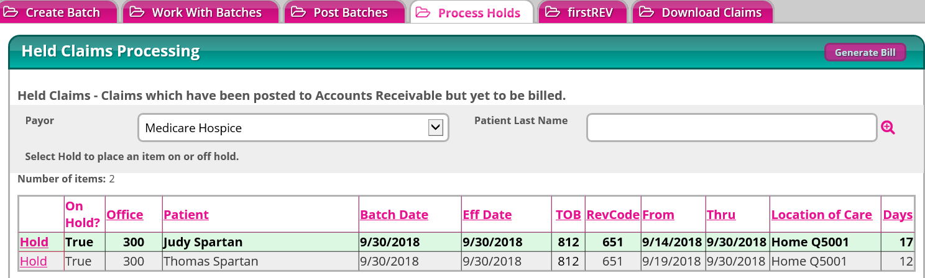
Task: Switch to the Download Claims tab
Action: point(702,12)
